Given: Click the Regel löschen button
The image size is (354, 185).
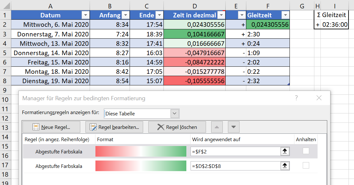Looking at the screenshot, I should click(x=177, y=127).
